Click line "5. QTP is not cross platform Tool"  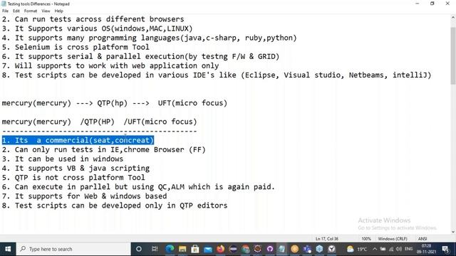[x=73, y=178]
